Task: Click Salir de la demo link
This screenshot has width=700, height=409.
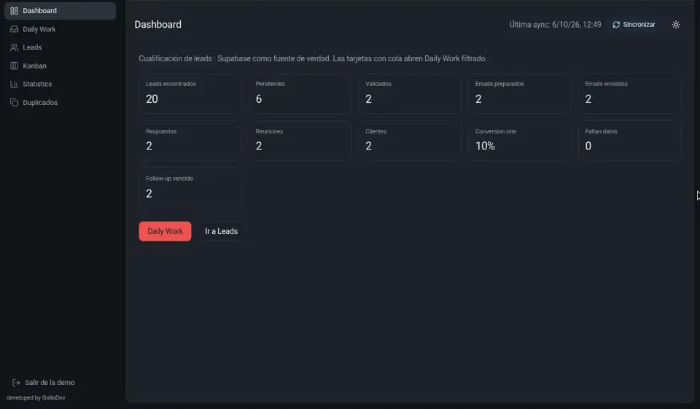Action: 43,383
